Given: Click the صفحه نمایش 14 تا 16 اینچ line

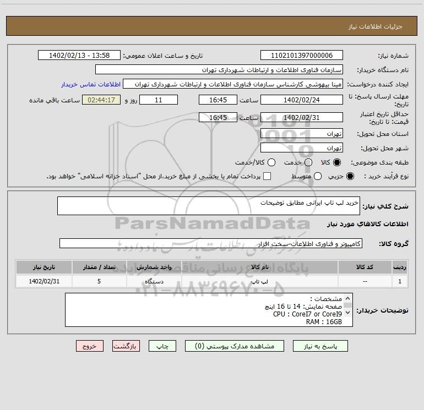Looking at the screenshot, I should coord(303,307).
